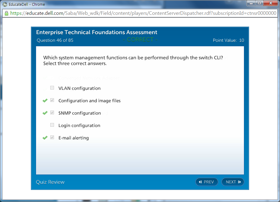Image resolution: width=280 pixels, height=202 pixels.
Task: Click green checkmark beside E-mail alerting
Action: [45, 138]
